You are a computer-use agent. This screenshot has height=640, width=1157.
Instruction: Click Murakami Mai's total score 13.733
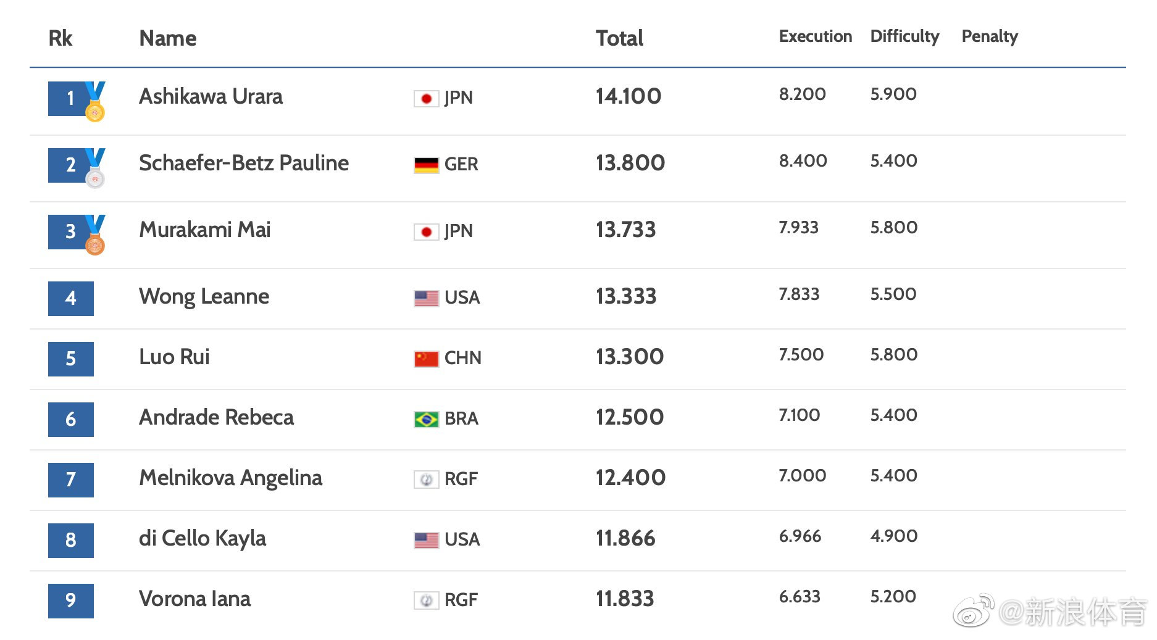(x=625, y=230)
